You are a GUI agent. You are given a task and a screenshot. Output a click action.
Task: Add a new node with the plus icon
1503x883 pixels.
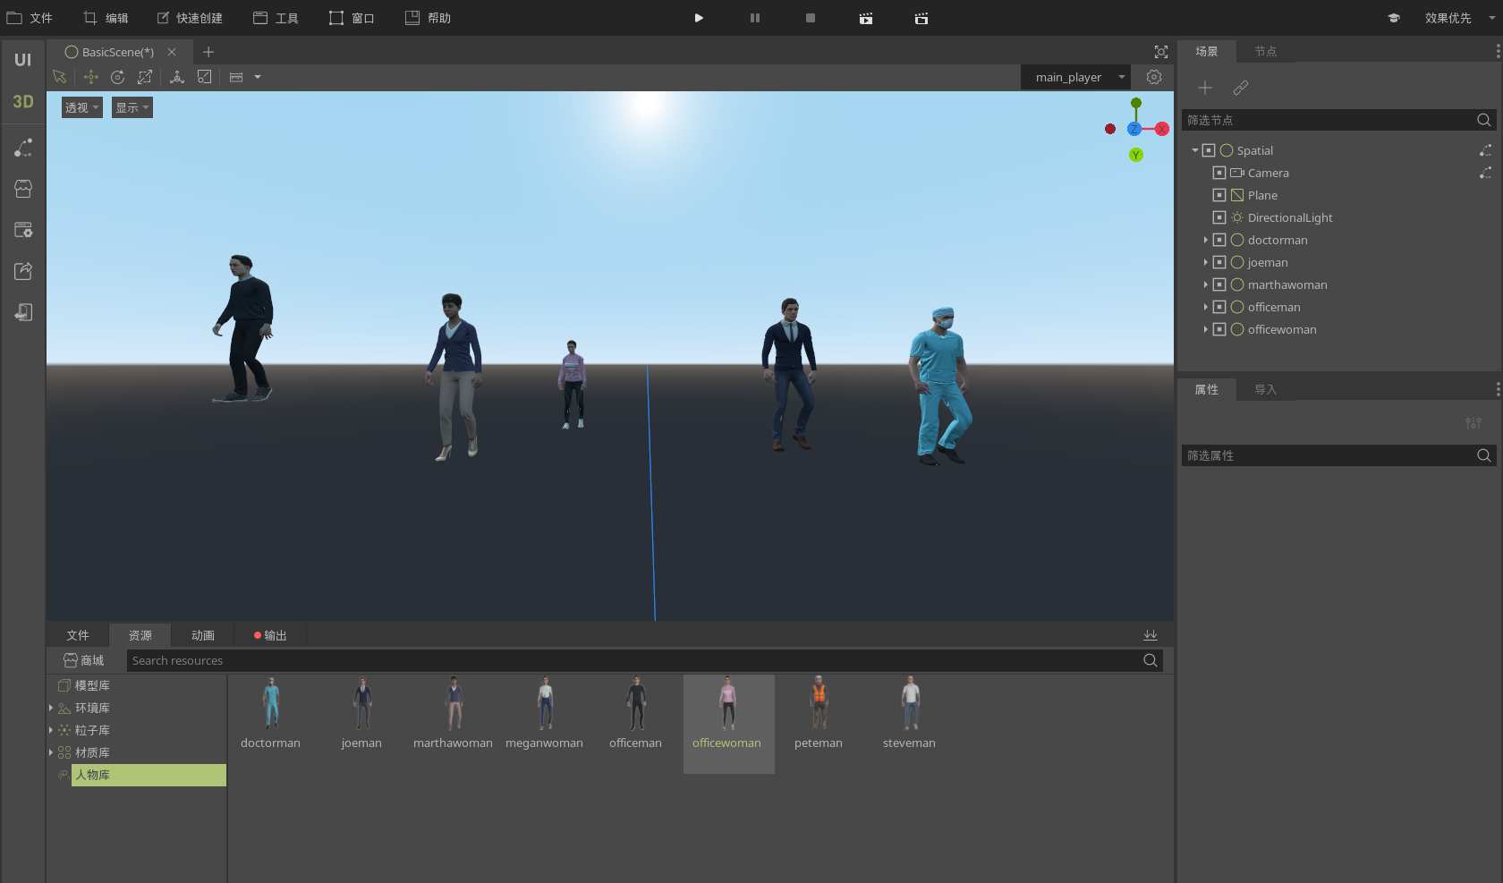click(x=1205, y=88)
